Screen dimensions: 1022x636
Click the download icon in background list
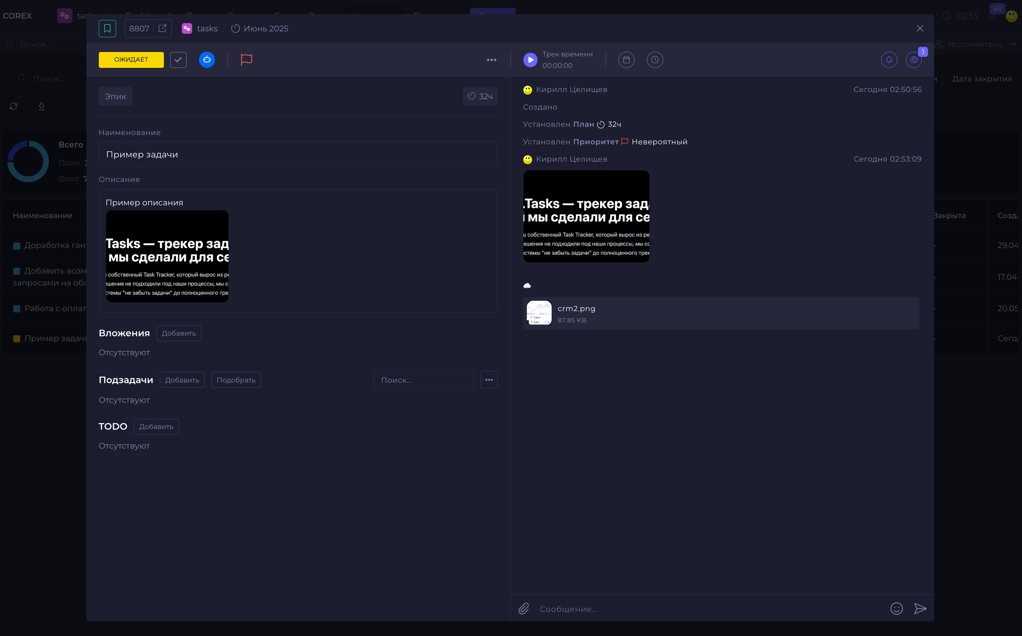(41, 106)
